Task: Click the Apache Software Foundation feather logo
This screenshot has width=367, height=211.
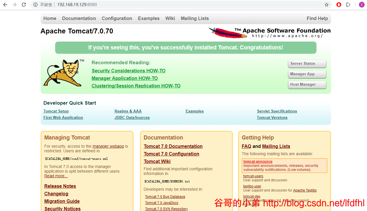Action: click(x=269, y=33)
